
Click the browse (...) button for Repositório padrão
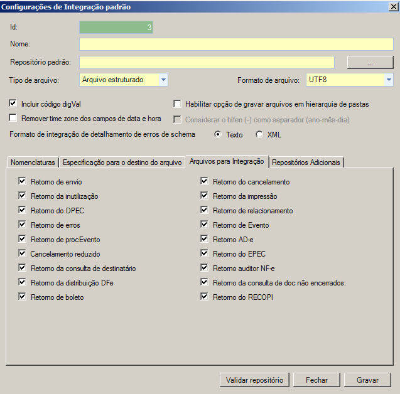click(x=370, y=63)
